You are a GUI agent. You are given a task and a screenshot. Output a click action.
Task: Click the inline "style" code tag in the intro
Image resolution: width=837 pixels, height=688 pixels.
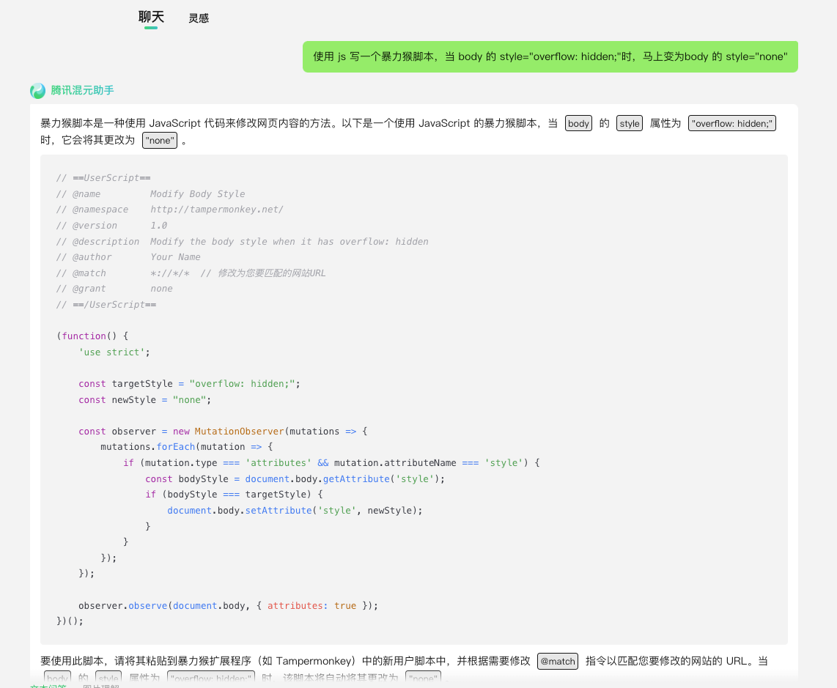630,123
